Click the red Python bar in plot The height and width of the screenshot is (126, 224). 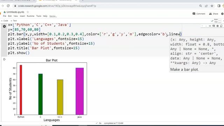(21, 90)
